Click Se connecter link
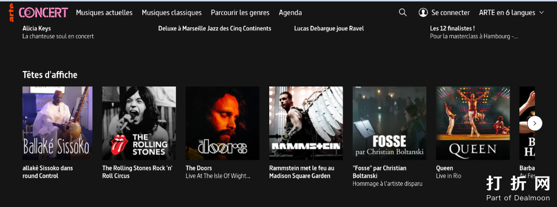The width and height of the screenshot is (557, 207). [x=450, y=12]
